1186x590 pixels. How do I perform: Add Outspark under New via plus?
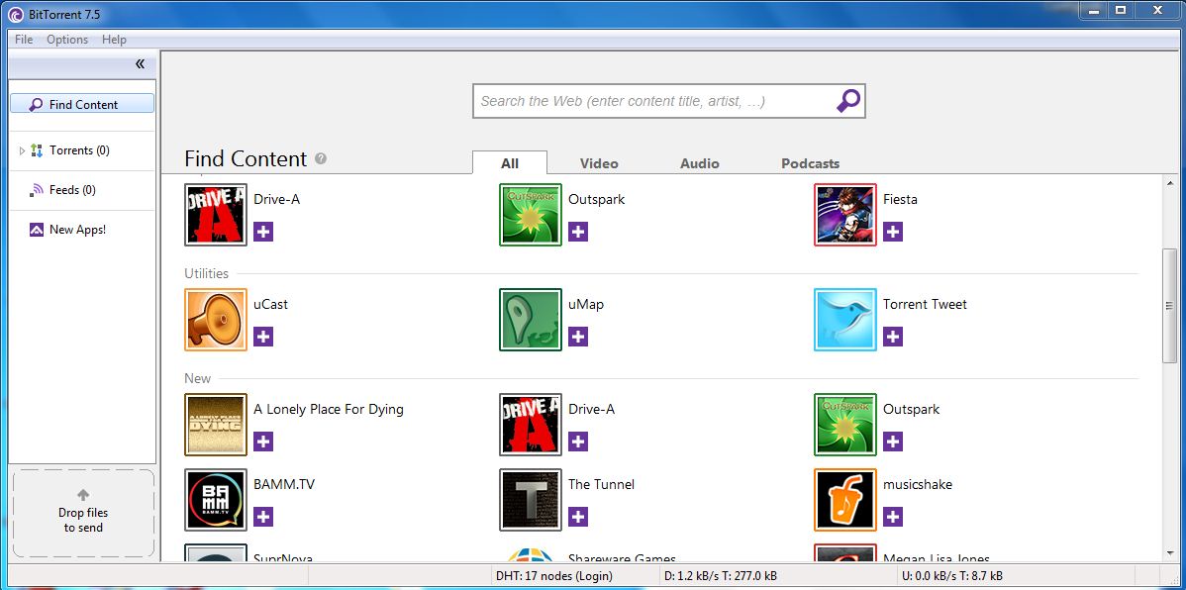coord(893,441)
